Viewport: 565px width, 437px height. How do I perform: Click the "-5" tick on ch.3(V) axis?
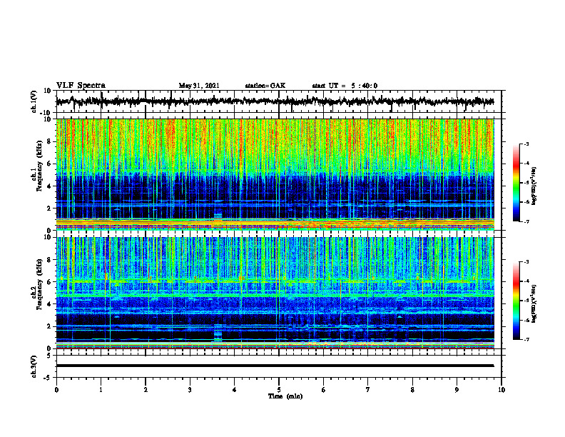click(x=49, y=378)
